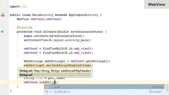
Task: Click the AppCompatActivity superclass name
Action: tap(83, 15)
